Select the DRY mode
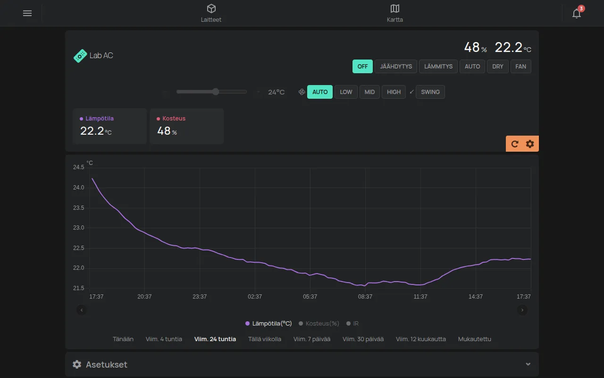Viewport: 604px width, 378px height. coord(498,67)
